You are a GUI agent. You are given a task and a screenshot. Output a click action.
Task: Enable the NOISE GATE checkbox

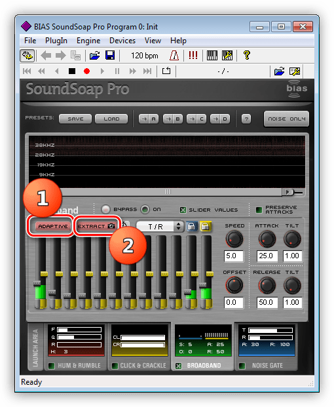242,366
